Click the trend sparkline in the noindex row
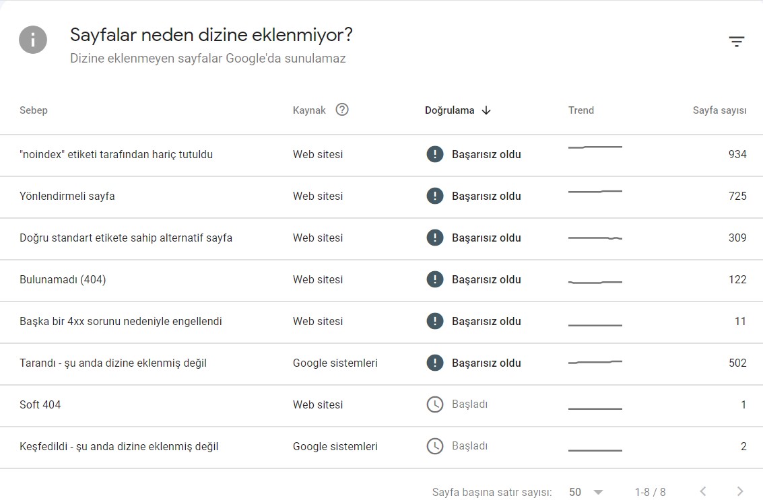Viewport: 763px width, 500px height. click(x=595, y=147)
